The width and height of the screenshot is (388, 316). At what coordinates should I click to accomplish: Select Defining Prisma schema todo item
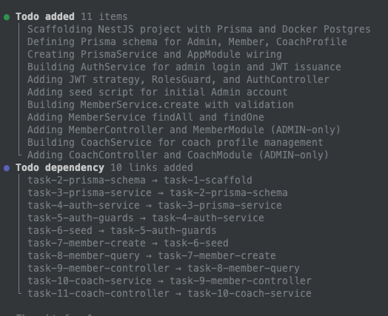click(187, 41)
